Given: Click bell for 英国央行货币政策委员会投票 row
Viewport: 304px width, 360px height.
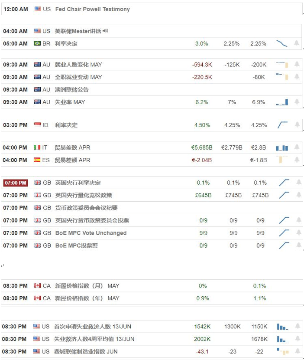Looking at the screenshot, I should [299, 220].
